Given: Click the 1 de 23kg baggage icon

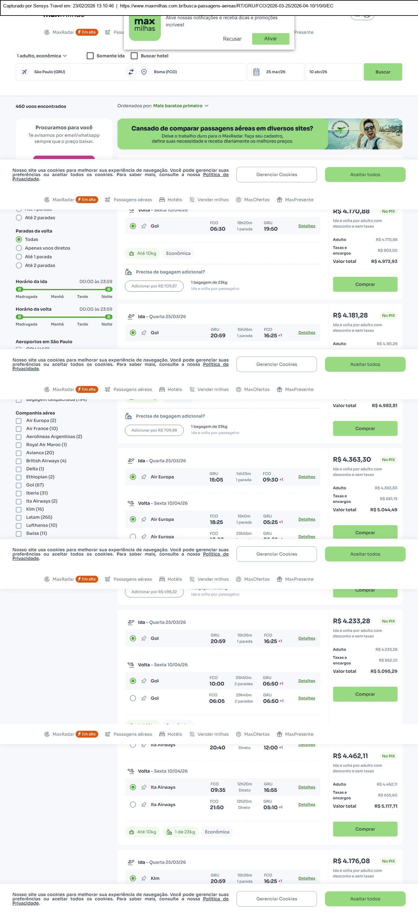Looking at the screenshot, I should (x=169, y=832).
